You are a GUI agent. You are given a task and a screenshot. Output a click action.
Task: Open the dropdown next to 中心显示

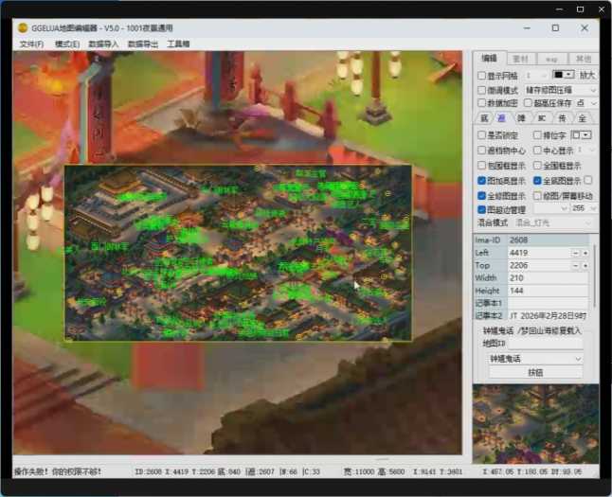point(586,151)
